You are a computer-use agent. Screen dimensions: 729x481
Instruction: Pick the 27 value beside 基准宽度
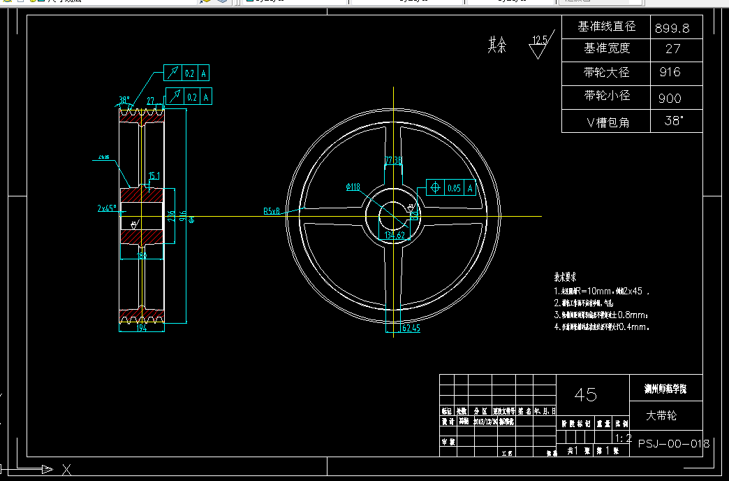(x=672, y=49)
